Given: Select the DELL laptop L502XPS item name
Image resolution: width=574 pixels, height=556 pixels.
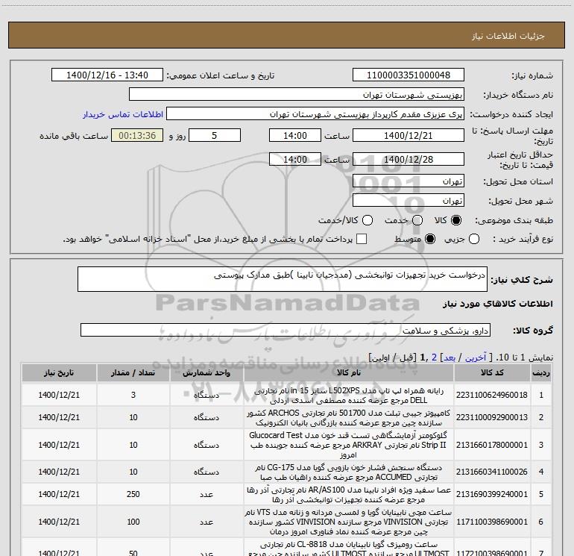Looking at the screenshot, I should tap(349, 396).
